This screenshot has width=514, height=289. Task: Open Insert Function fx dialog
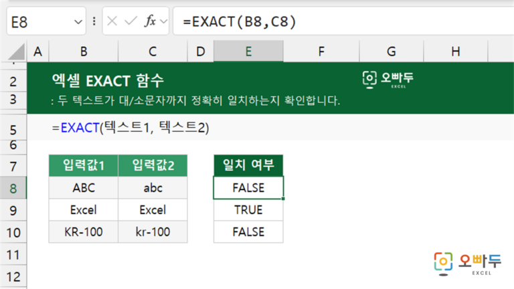150,21
